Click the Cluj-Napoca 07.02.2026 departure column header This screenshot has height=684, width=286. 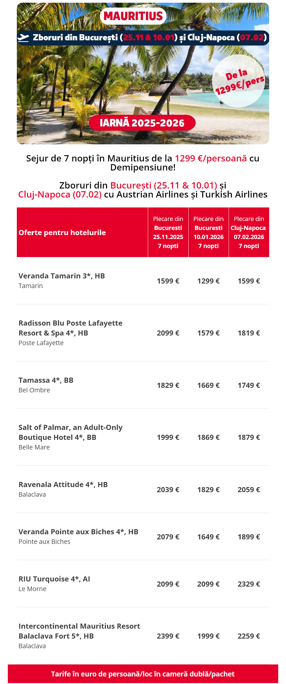pyautogui.click(x=249, y=232)
